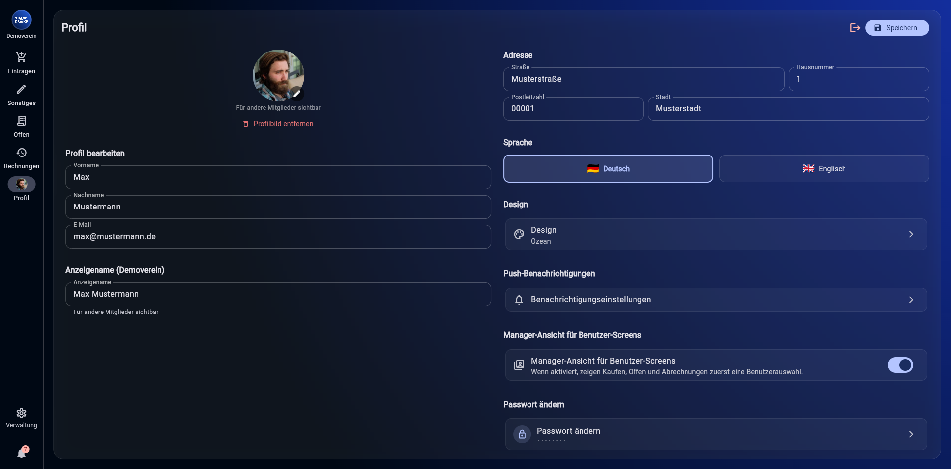Click the Demoverein club name label
Screen dimensions: 951x469
coord(21,36)
